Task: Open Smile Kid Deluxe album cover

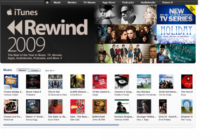Action: [166, 82]
